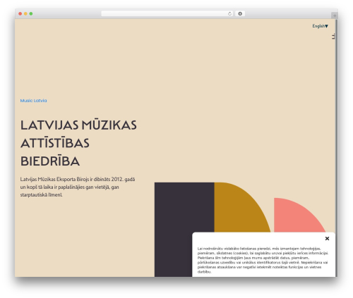Close the cookie consent popup

click(x=327, y=238)
